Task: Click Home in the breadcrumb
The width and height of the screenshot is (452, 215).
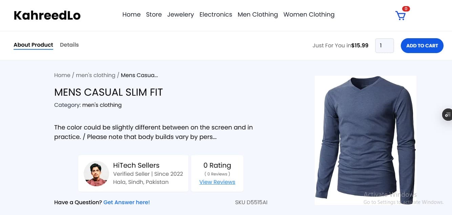Action: click(62, 75)
